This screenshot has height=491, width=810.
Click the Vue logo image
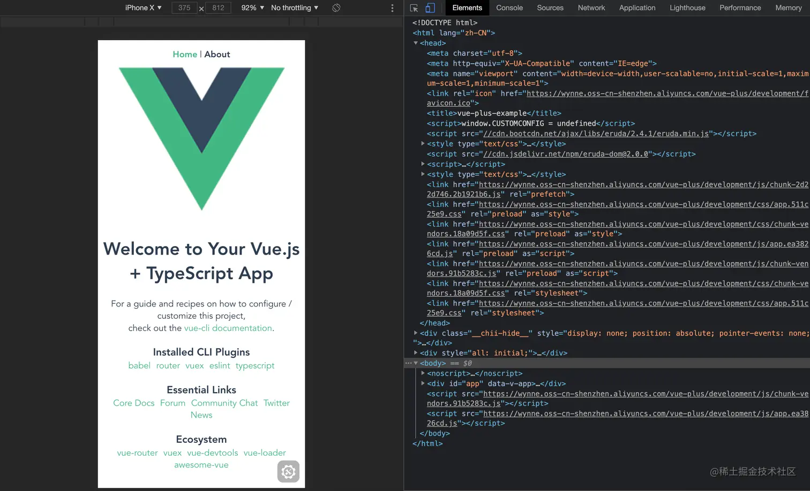coord(201,139)
